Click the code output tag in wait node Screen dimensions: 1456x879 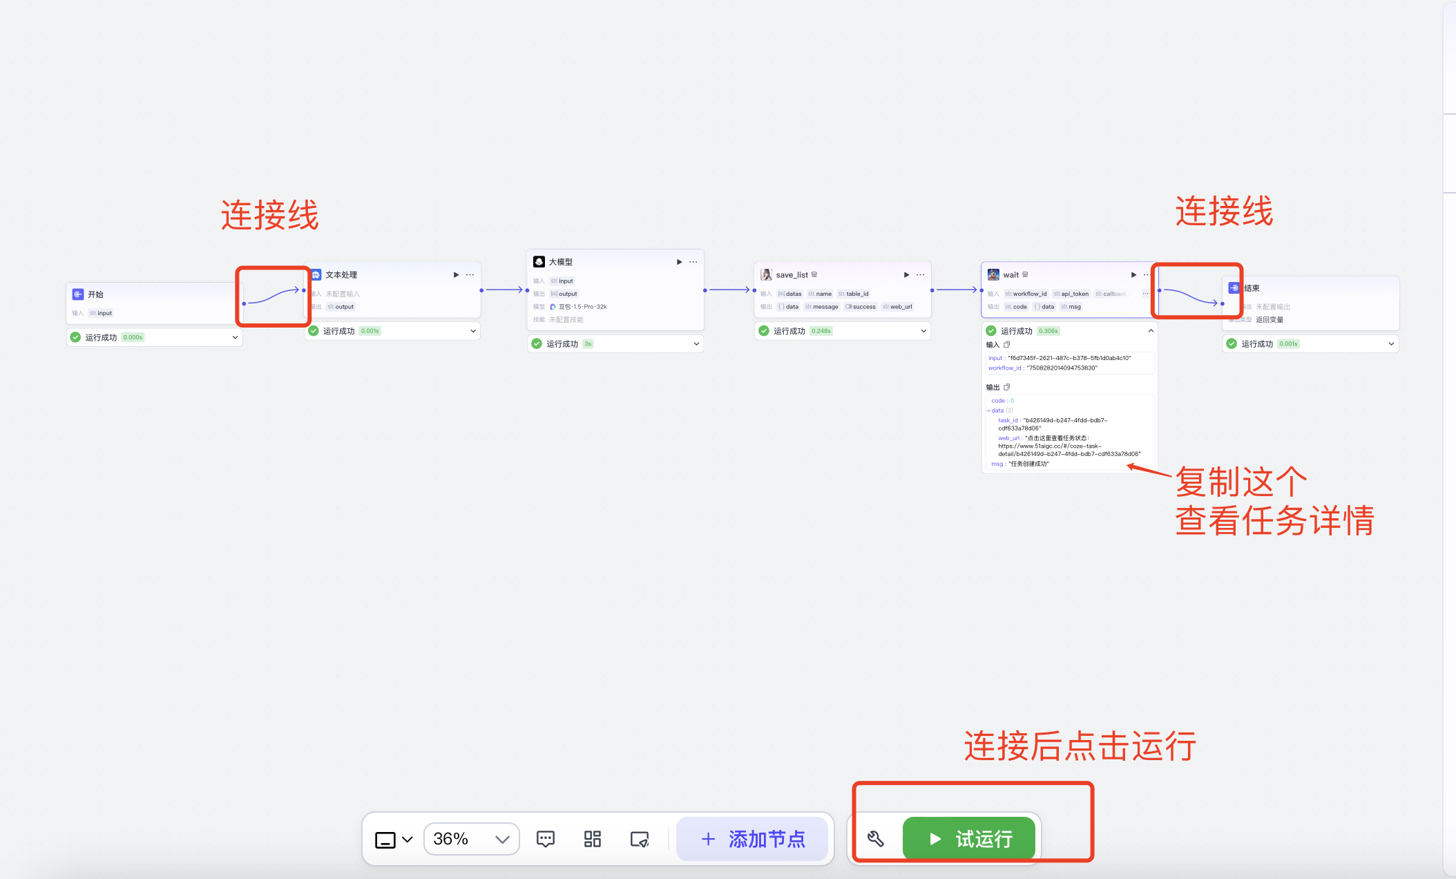1016,307
